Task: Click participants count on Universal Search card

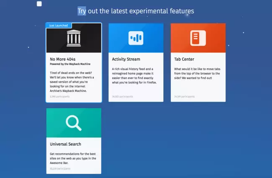Action: [x=60, y=169]
